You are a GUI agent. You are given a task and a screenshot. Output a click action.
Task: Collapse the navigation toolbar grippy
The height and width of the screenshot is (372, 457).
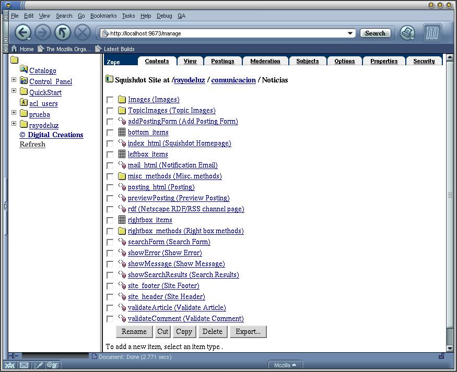[x=6, y=32]
